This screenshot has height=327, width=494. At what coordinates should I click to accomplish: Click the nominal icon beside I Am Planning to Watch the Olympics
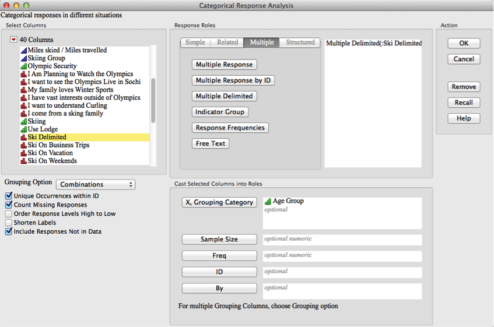pyautogui.click(x=24, y=74)
